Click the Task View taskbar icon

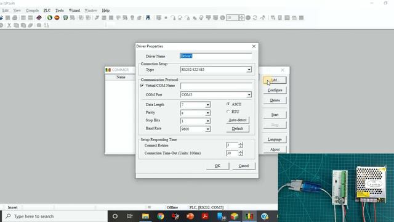point(130,216)
